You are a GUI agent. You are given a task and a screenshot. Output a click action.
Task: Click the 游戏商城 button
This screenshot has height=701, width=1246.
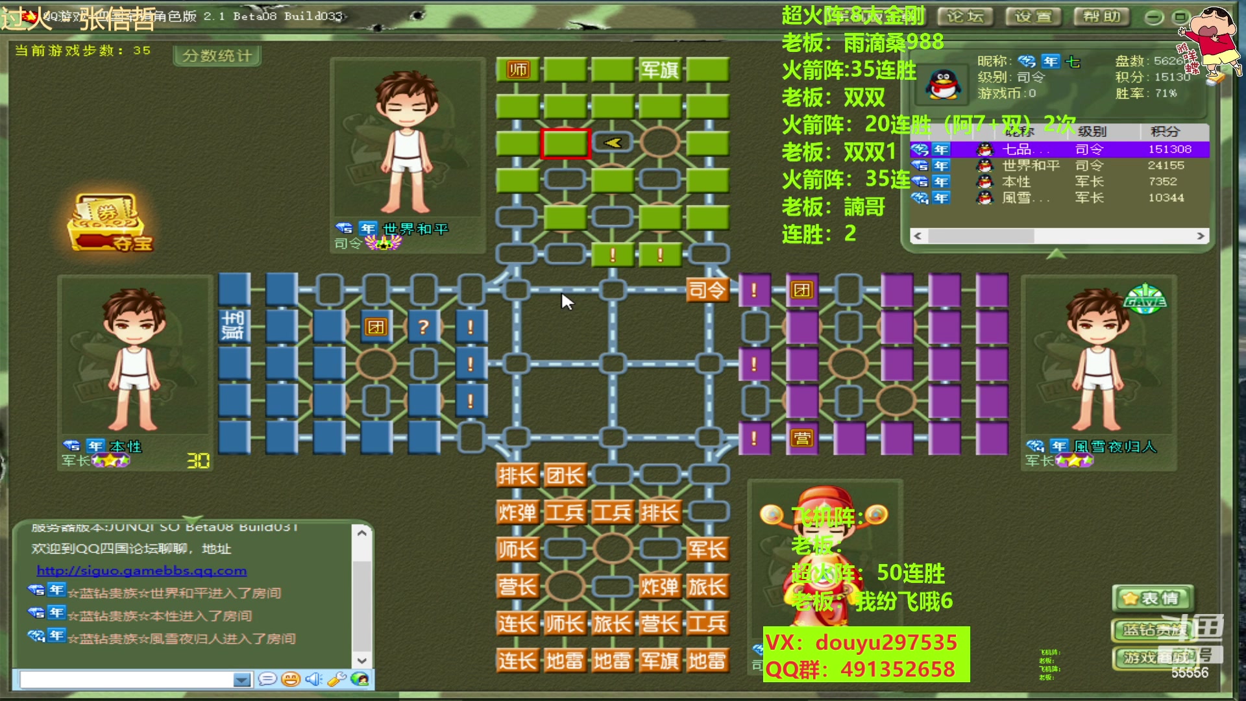[x=1153, y=658]
